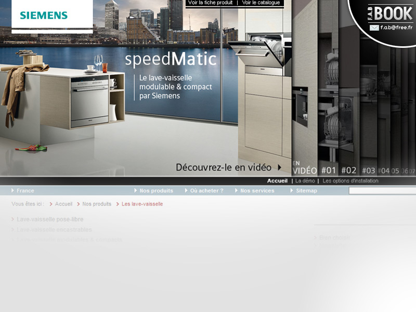Click the triangle arrow before 'Nos produits'
The height and width of the screenshot is (312, 416).
point(136,190)
